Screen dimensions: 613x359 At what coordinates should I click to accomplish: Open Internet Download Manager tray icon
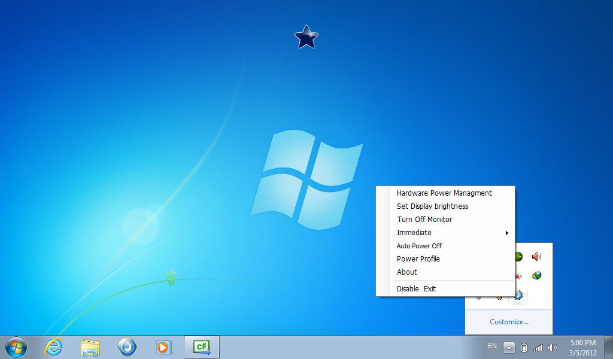[537, 276]
